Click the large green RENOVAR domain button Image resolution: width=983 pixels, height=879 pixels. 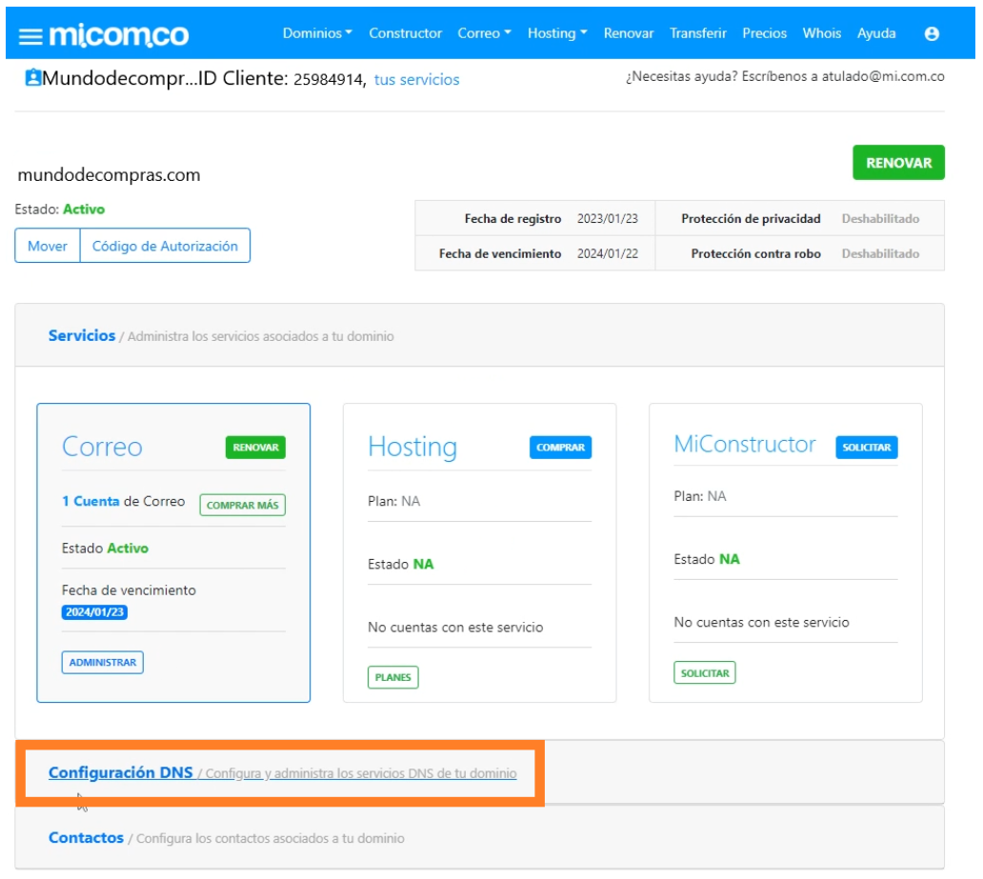898,163
